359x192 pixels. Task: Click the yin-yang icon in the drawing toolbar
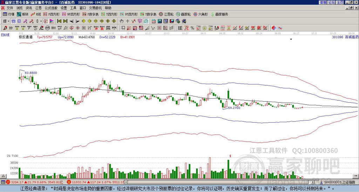pos(274,28)
